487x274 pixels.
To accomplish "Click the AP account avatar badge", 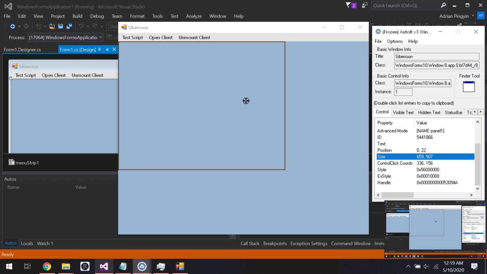I will (x=481, y=16).
